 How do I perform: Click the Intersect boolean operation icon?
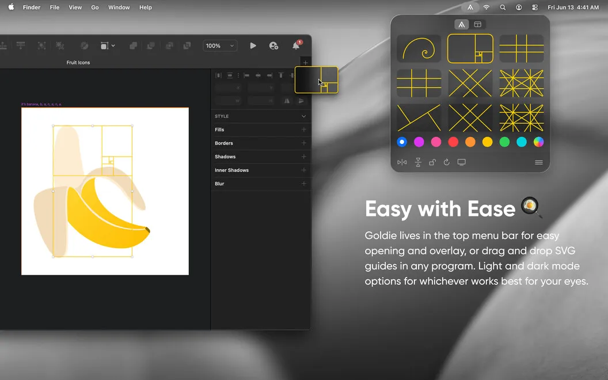coord(169,45)
